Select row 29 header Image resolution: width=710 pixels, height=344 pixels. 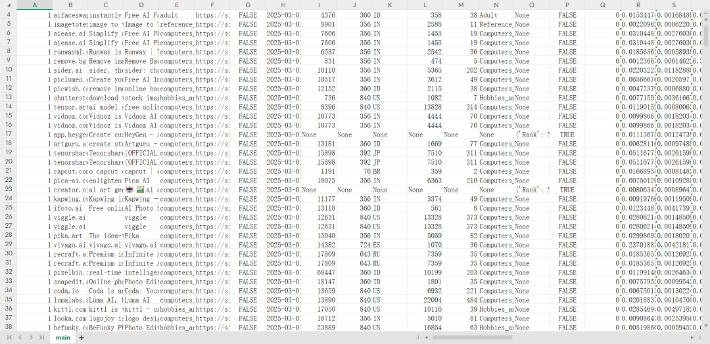pyautogui.click(x=9, y=245)
